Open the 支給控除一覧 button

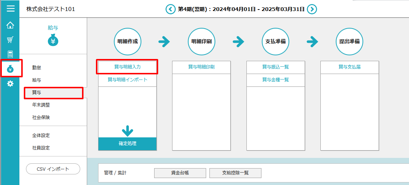click(x=235, y=173)
